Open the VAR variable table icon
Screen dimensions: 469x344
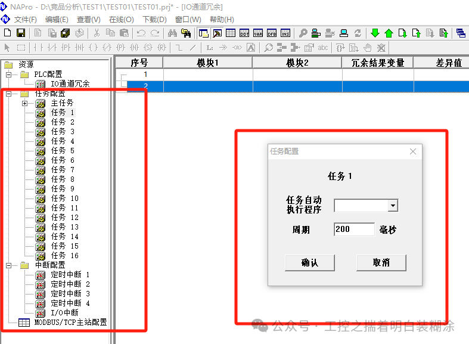pos(258,33)
